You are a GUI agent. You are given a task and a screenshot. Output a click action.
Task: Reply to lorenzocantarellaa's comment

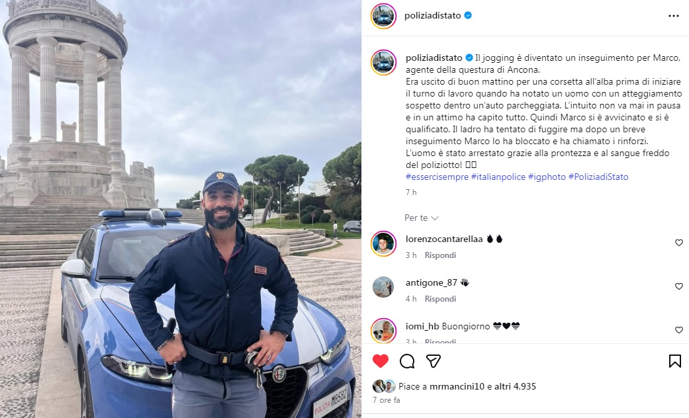(440, 255)
